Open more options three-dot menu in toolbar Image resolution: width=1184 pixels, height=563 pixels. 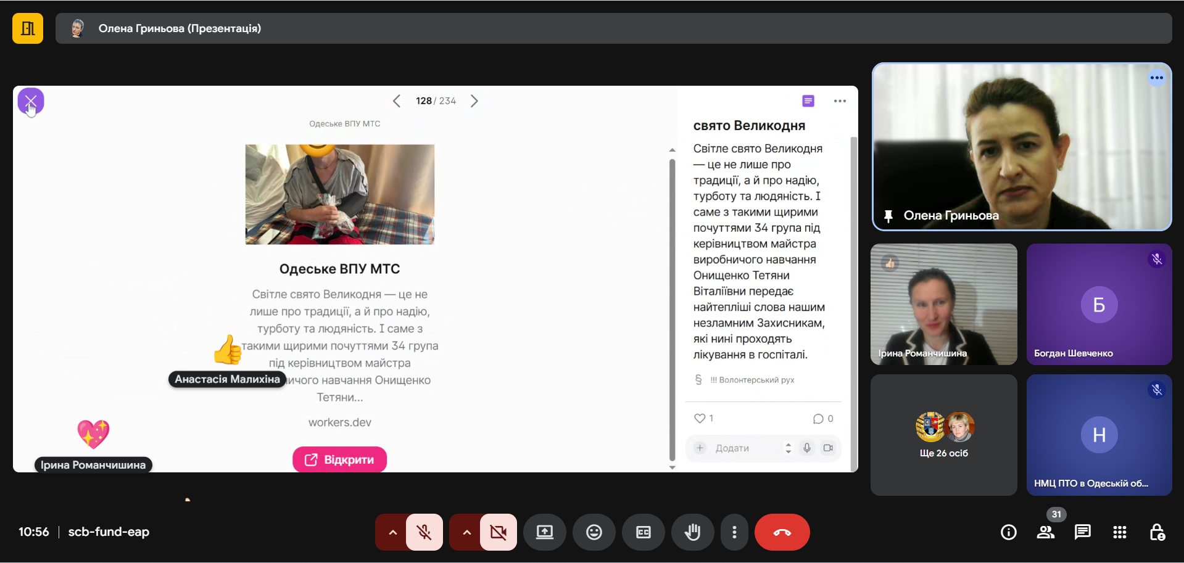(734, 532)
